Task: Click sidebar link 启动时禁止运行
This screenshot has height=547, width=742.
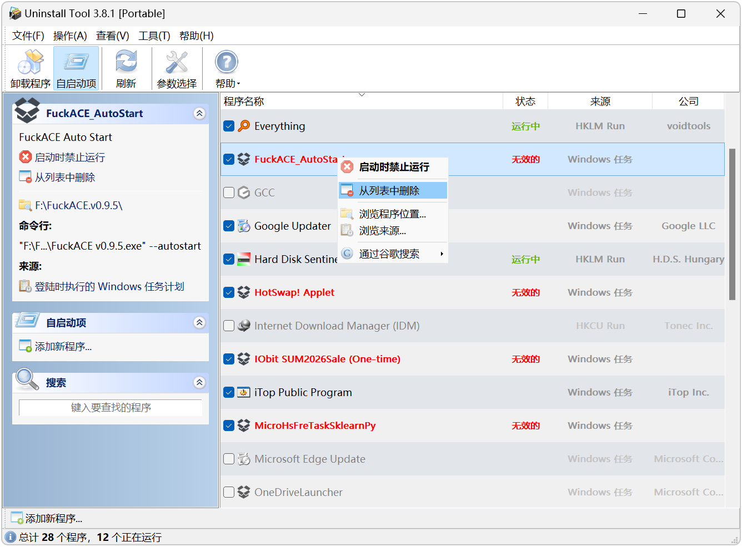Action: pyautogui.click(x=70, y=158)
